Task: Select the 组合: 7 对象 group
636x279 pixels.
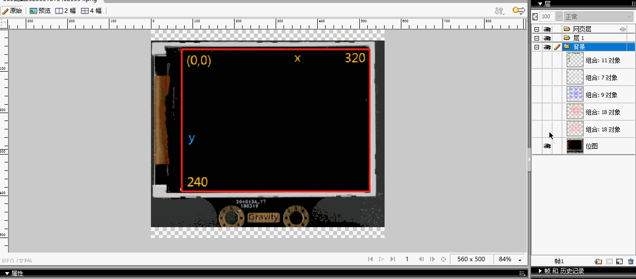Action: pos(601,78)
